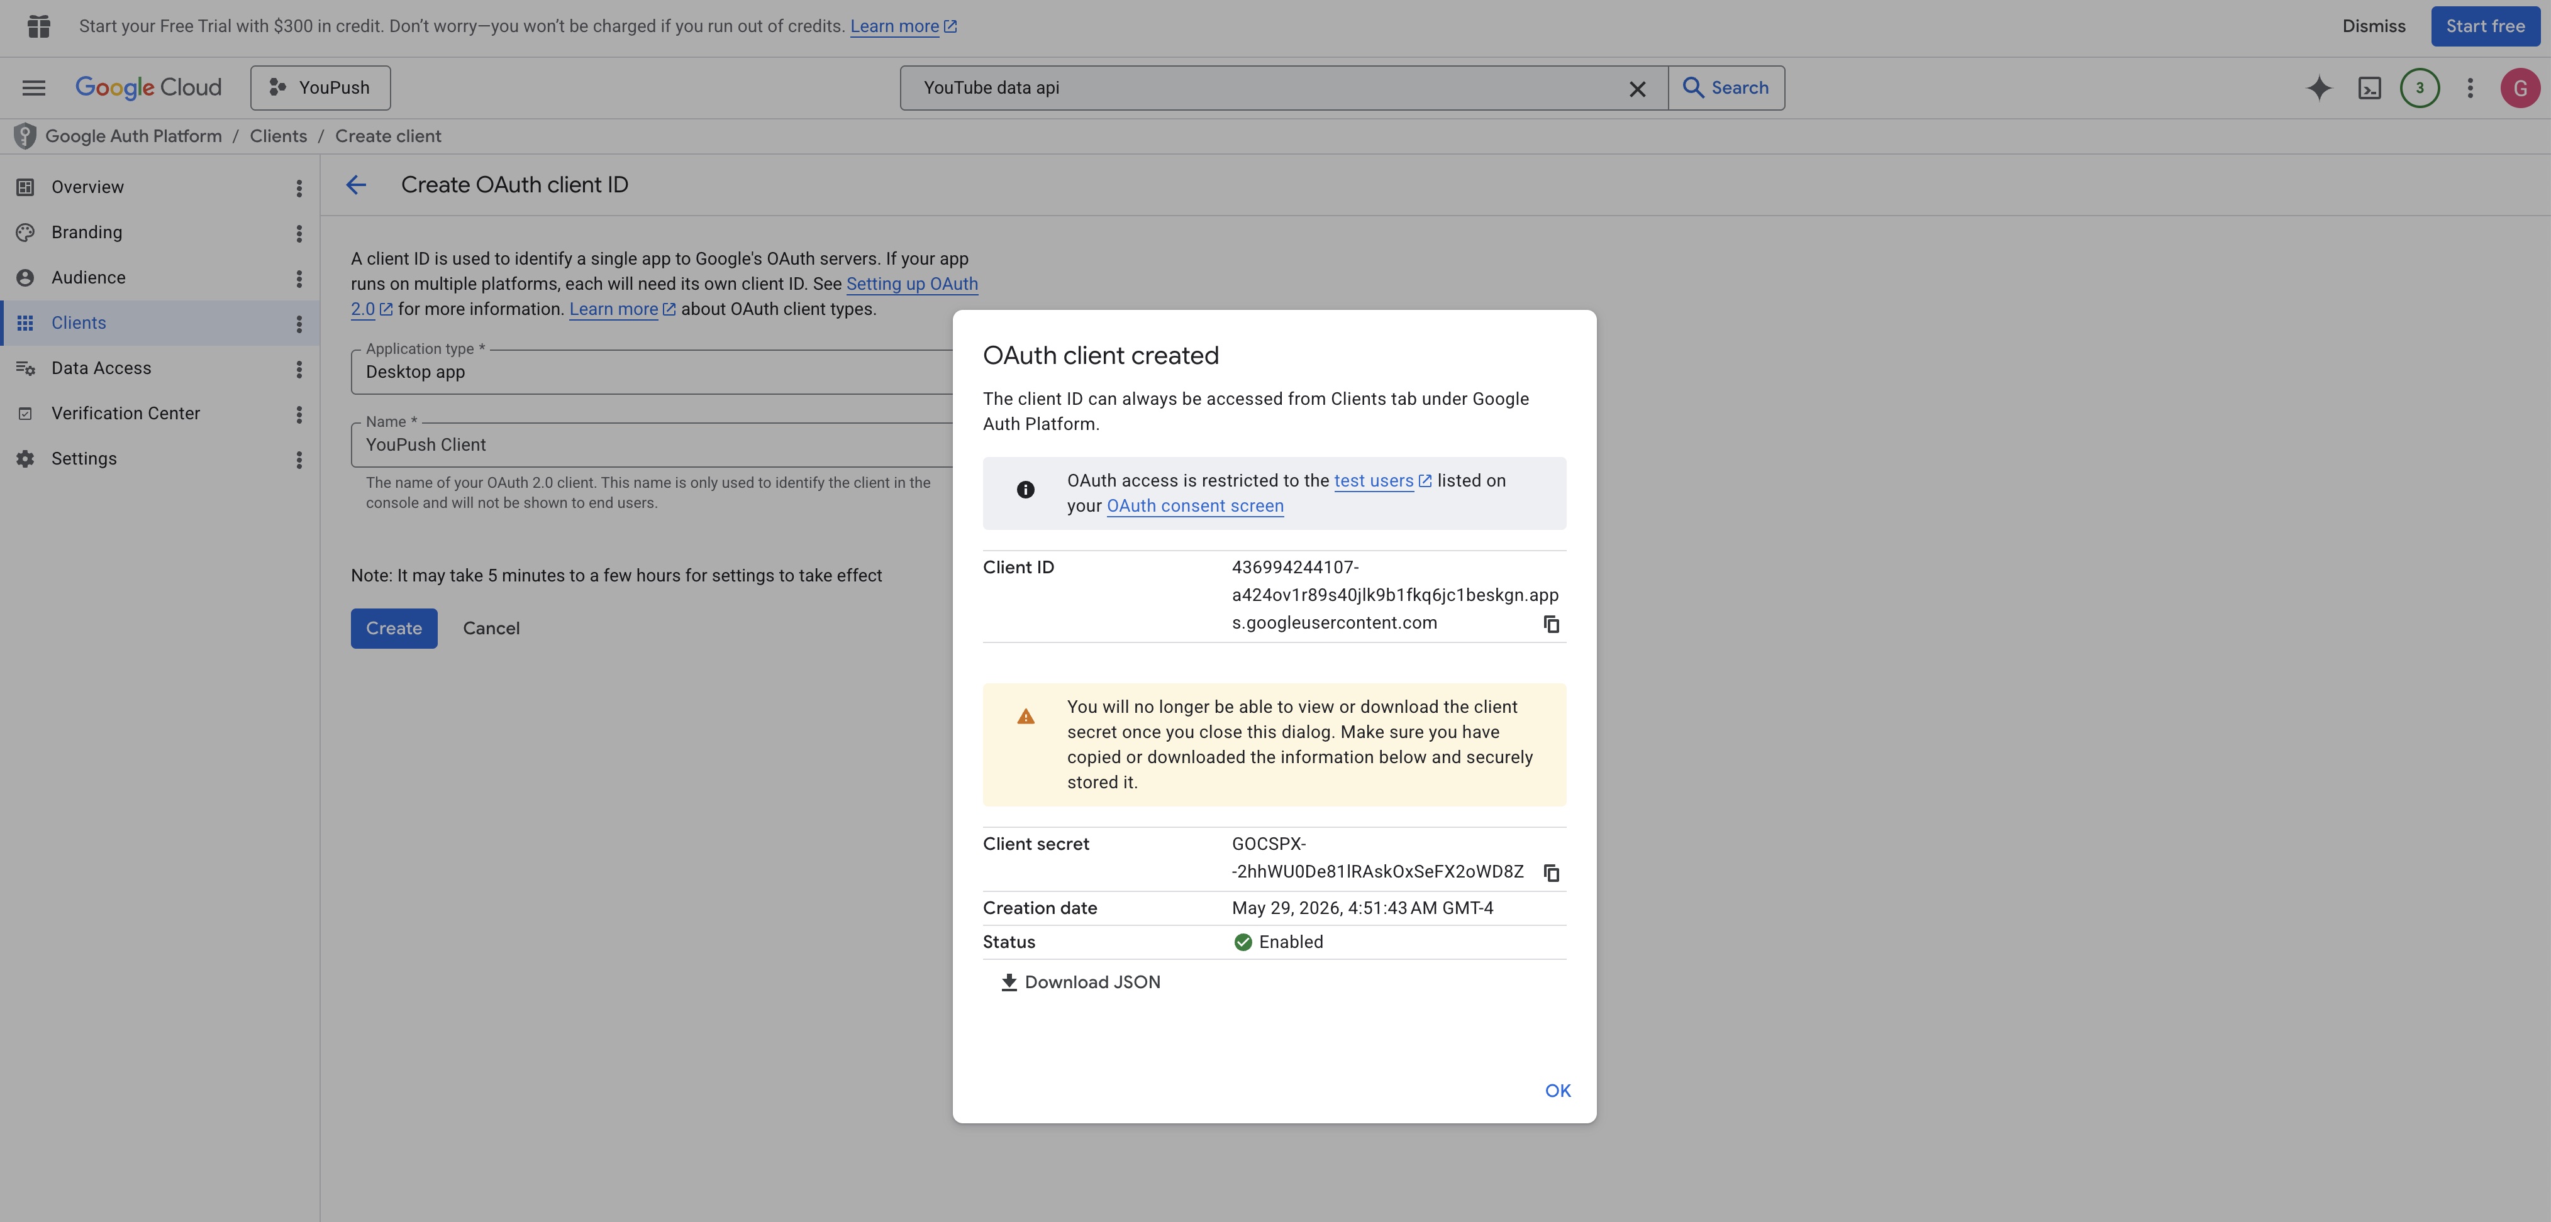Screen dimensions: 2551x1222
Task: Open the OAuth consent screen link
Action: tap(1194, 507)
